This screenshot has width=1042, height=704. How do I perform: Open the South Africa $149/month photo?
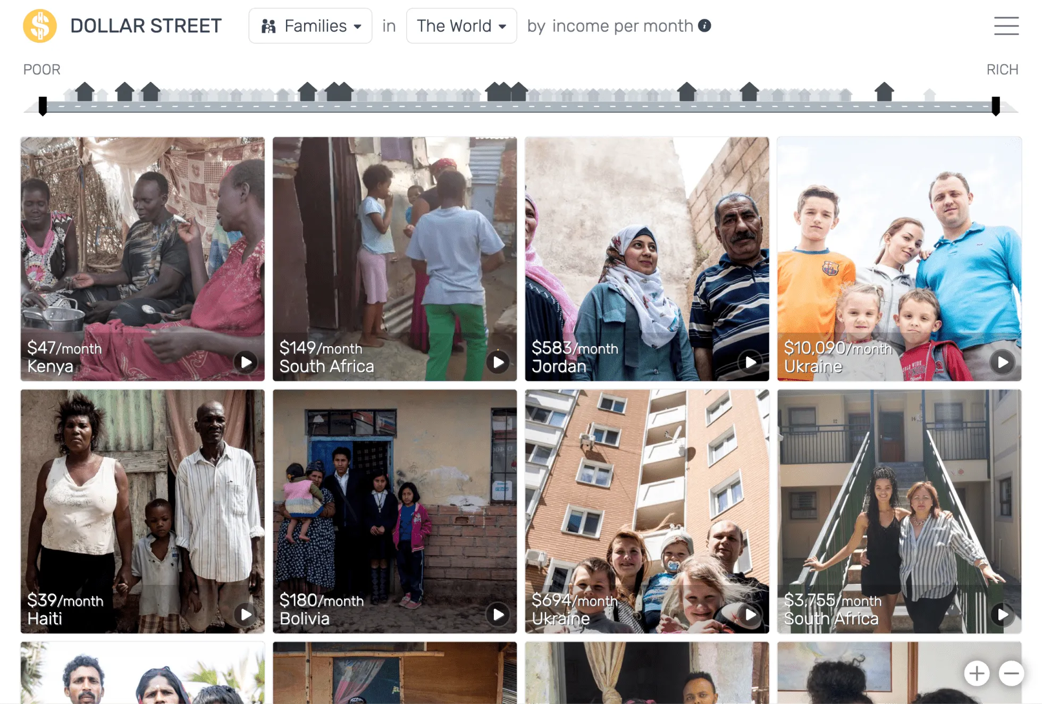coord(394,259)
